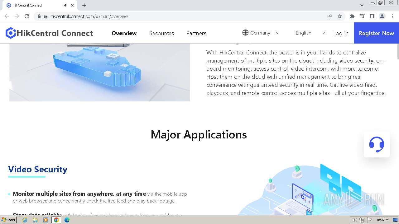Expand the Germany region dropdown
Screen dimensions: 399x224
tap(261, 33)
